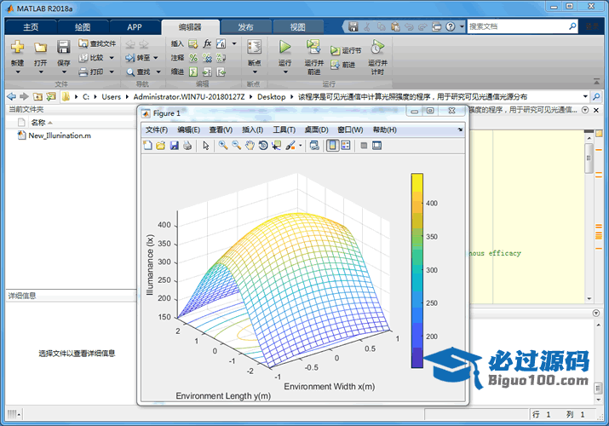The image size is (609, 426).
Task: Click the save figure icon in Figure 1 toolbar
Action: (175, 146)
